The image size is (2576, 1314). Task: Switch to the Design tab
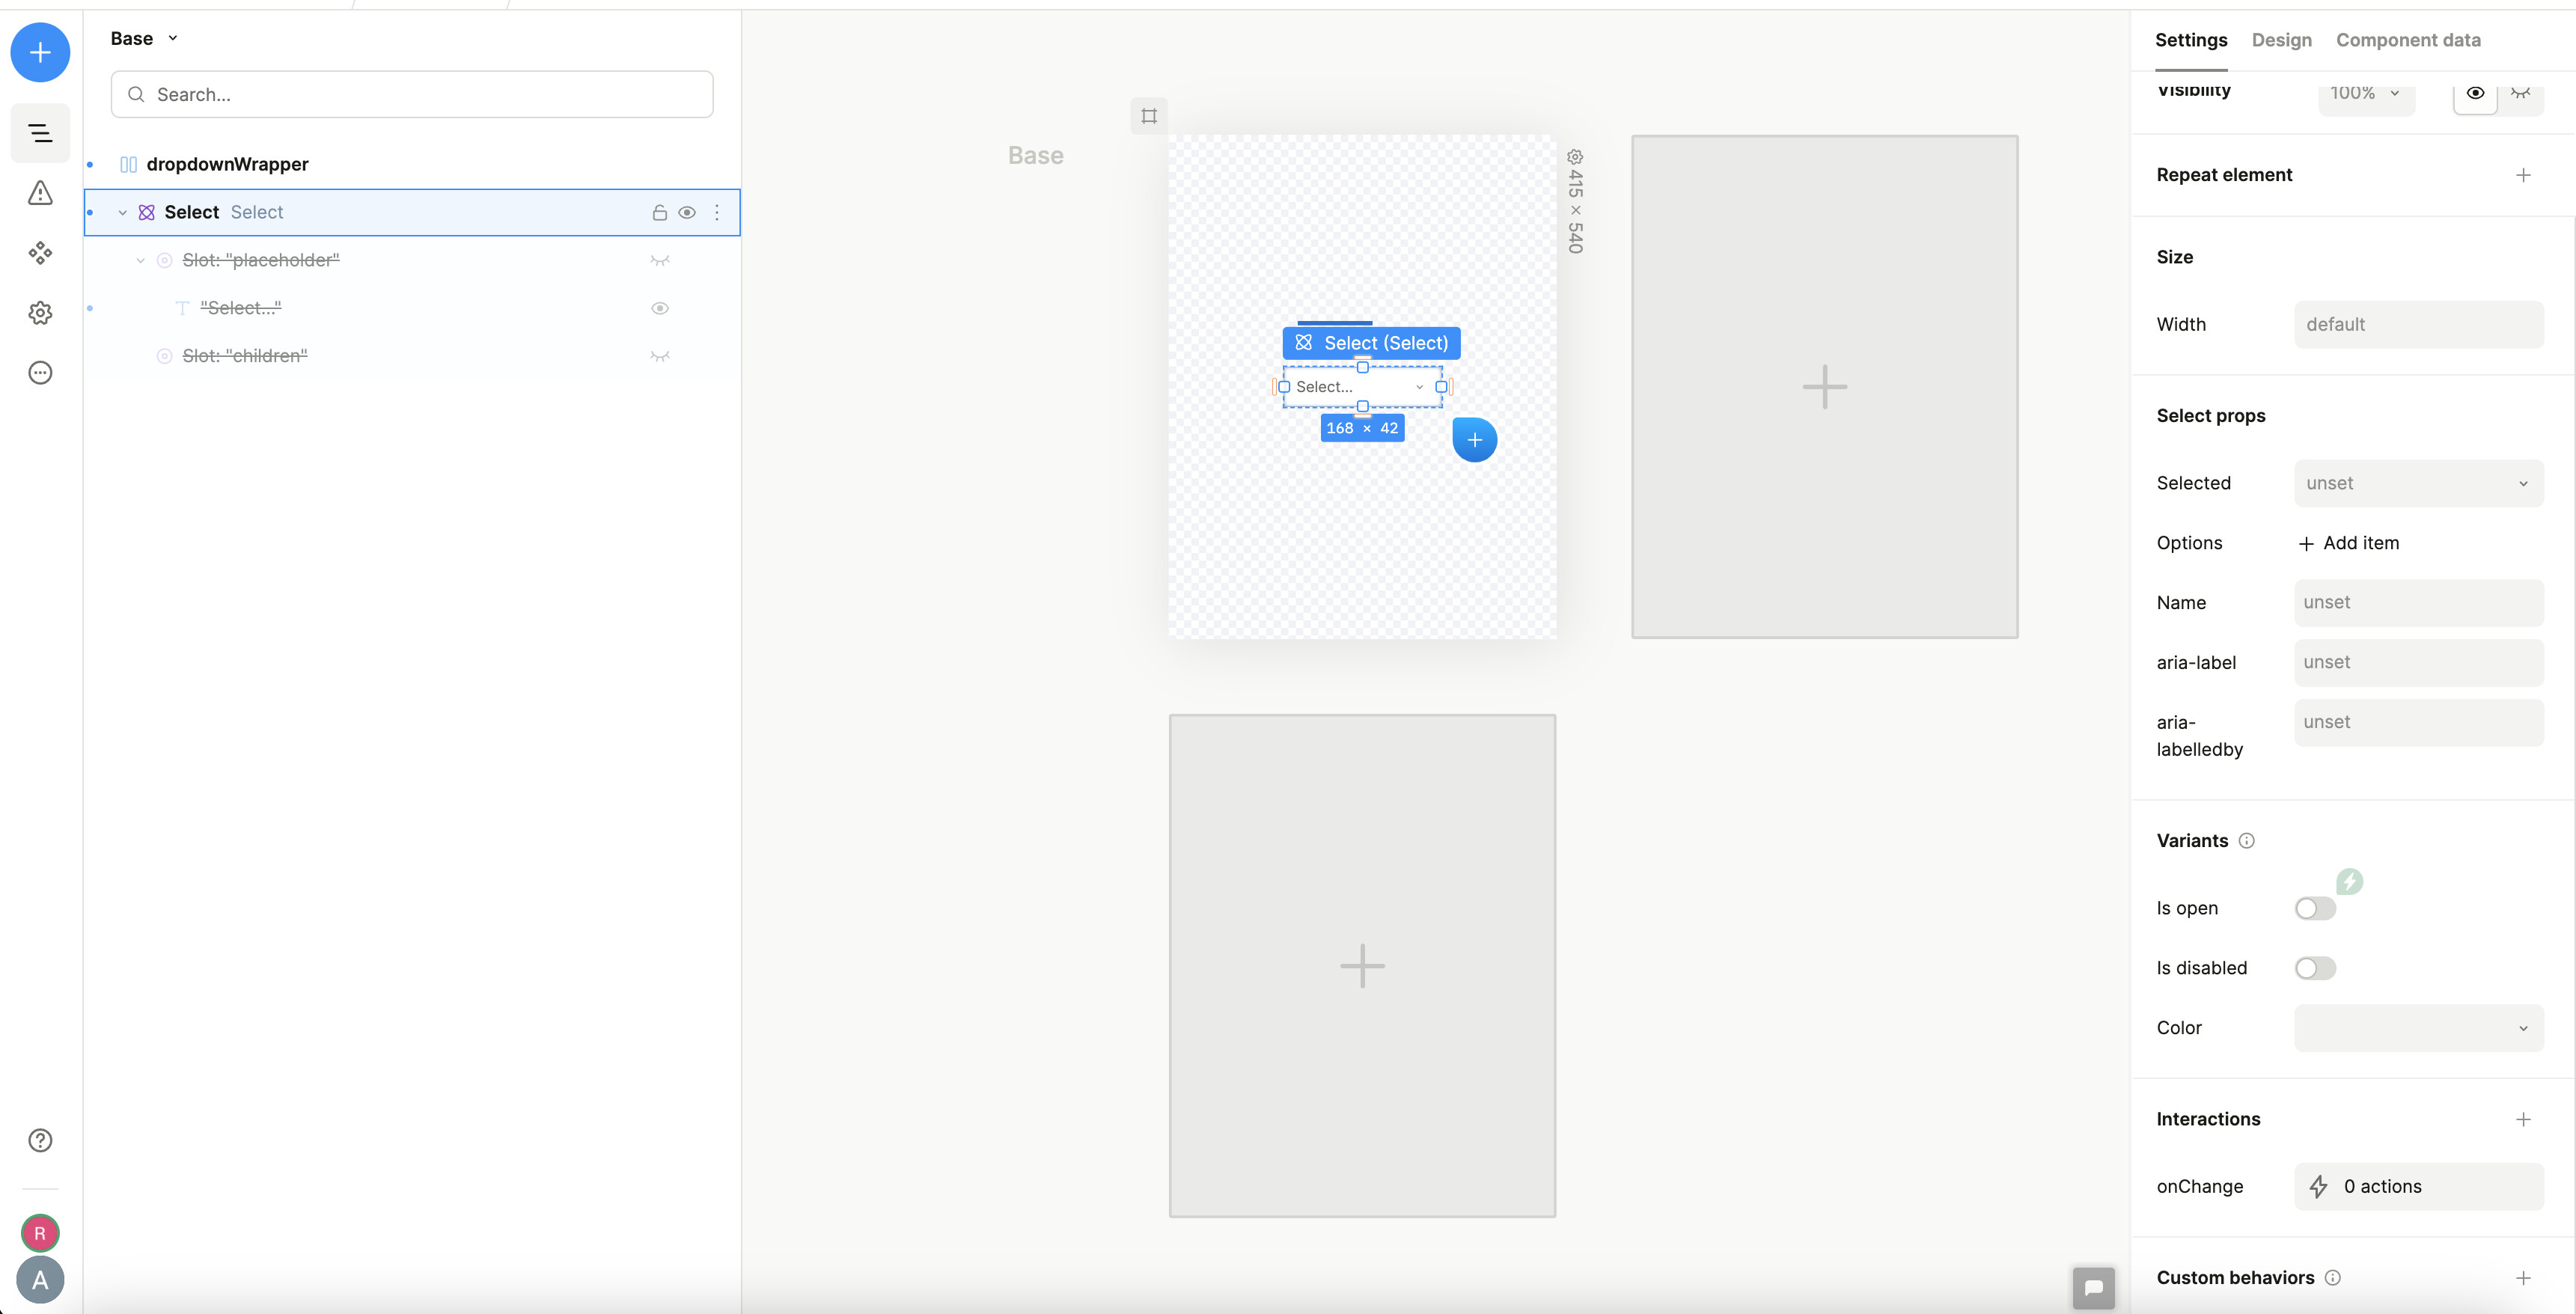point(2281,40)
